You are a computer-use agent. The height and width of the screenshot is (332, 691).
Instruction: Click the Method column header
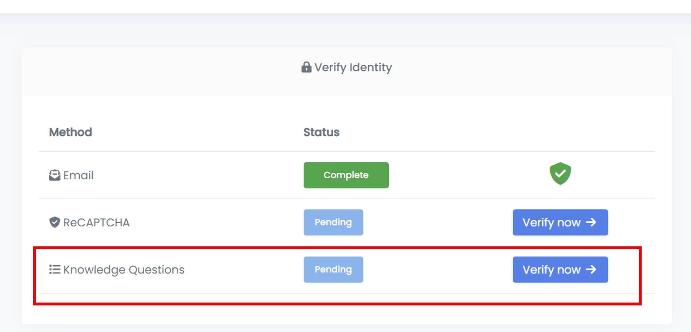coord(70,132)
